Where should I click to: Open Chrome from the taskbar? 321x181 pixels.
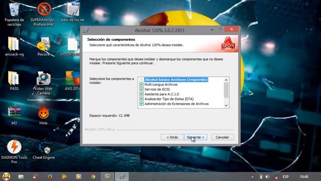93,176
